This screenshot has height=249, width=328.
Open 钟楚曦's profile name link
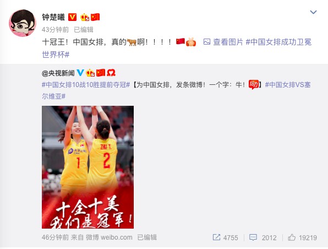[x=53, y=17]
